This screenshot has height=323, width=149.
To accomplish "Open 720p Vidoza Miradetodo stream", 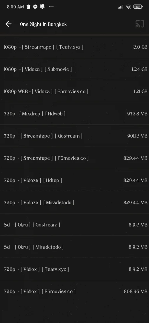I will tap(75, 203).
